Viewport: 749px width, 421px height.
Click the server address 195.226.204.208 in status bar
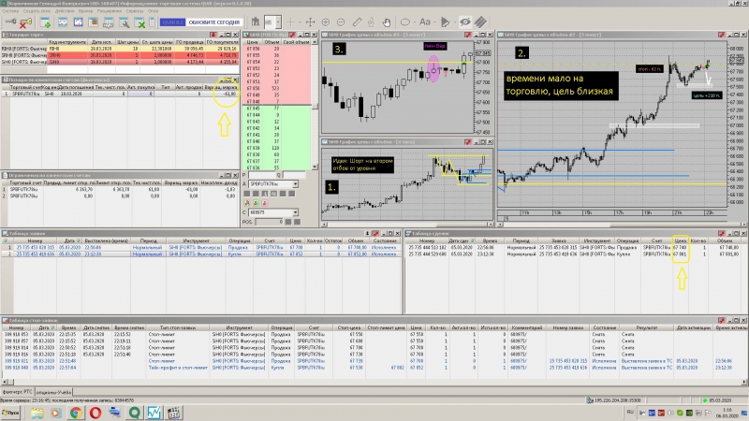[x=617, y=400]
